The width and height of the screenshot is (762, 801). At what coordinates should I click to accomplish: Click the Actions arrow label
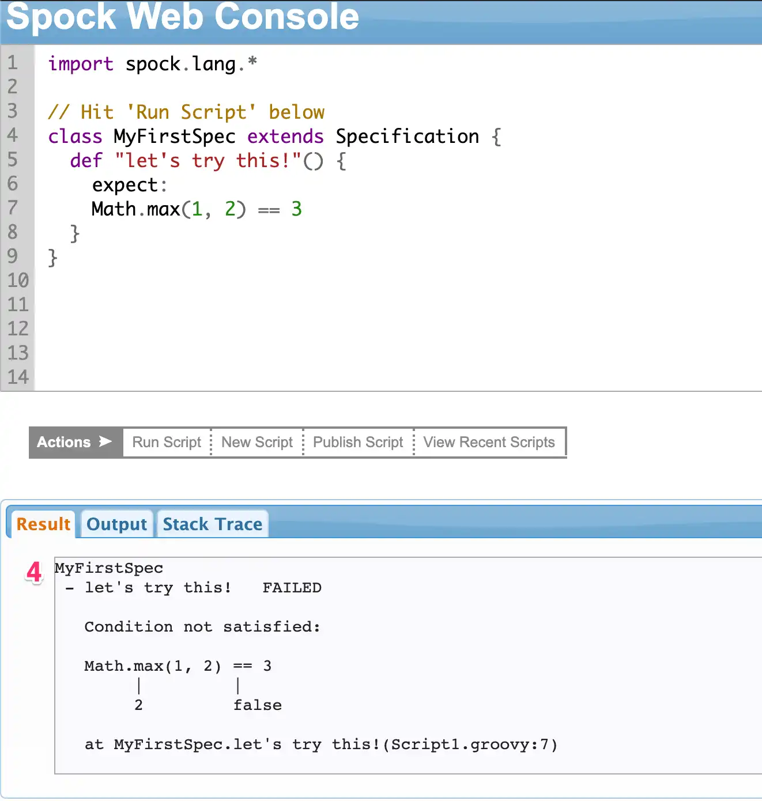(74, 442)
